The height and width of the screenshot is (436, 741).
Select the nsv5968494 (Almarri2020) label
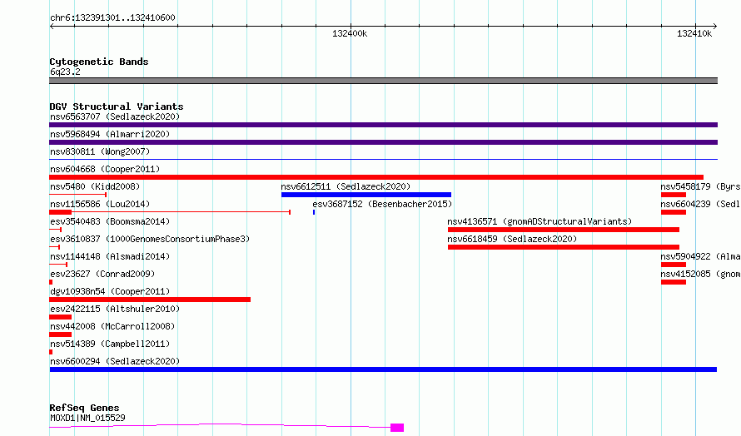pyautogui.click(x=110, y=134)
